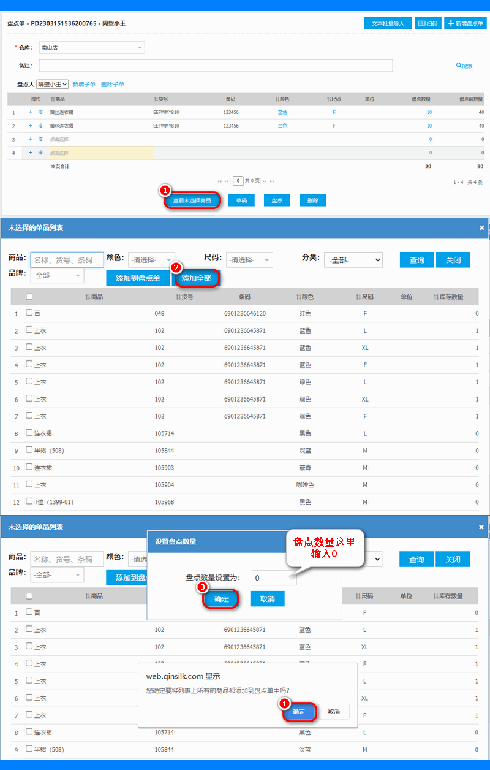Click 确定 in the web.qinsilk.com confirm dialog
Viewport: 490px width, 770px height.
(299, 712)
